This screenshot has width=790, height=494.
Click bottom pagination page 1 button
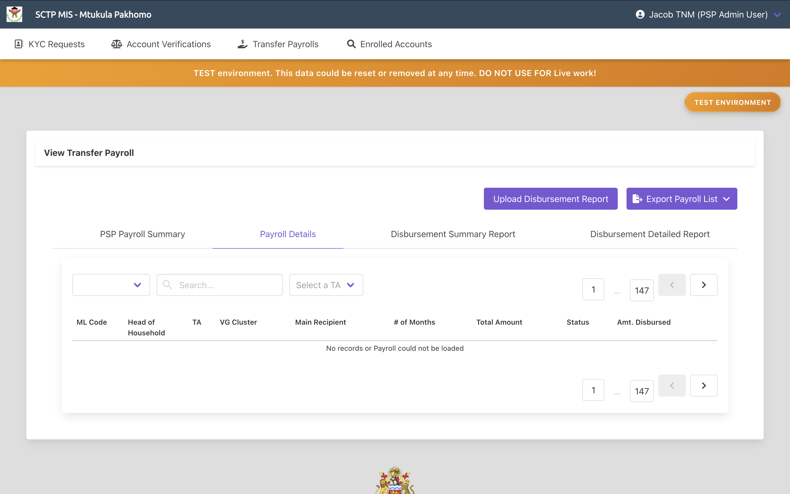tap(593, 390)
